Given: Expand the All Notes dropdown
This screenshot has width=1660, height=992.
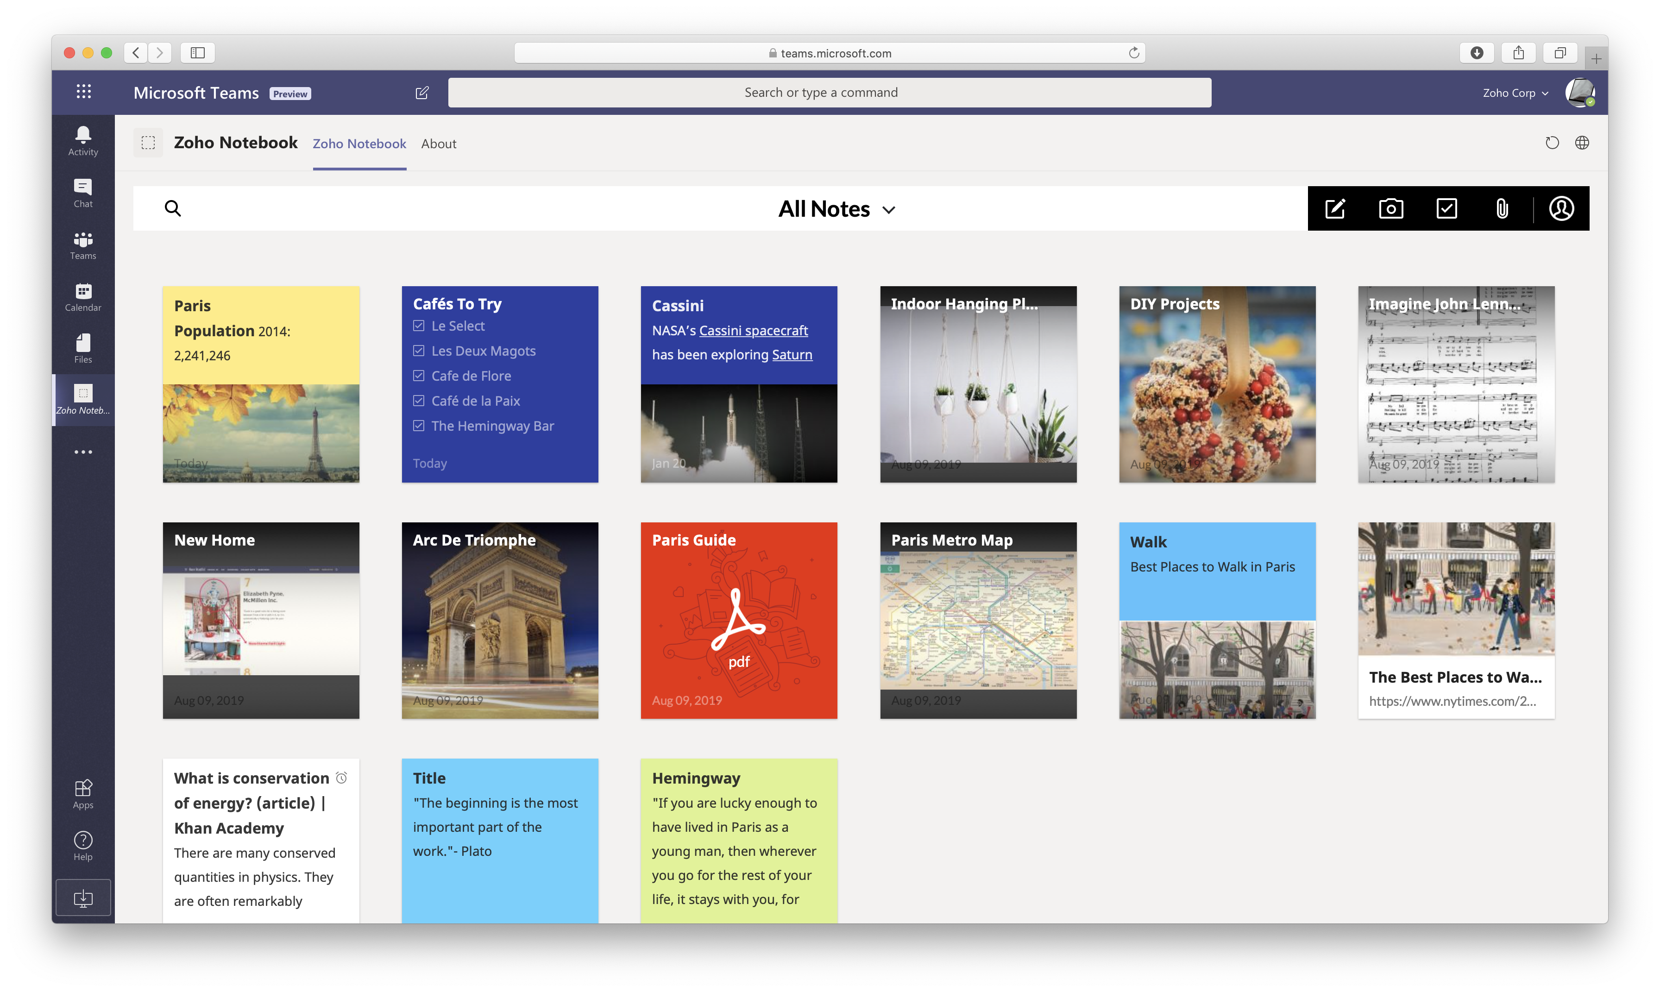Looking at the screenshot, I should coord(836,209).
